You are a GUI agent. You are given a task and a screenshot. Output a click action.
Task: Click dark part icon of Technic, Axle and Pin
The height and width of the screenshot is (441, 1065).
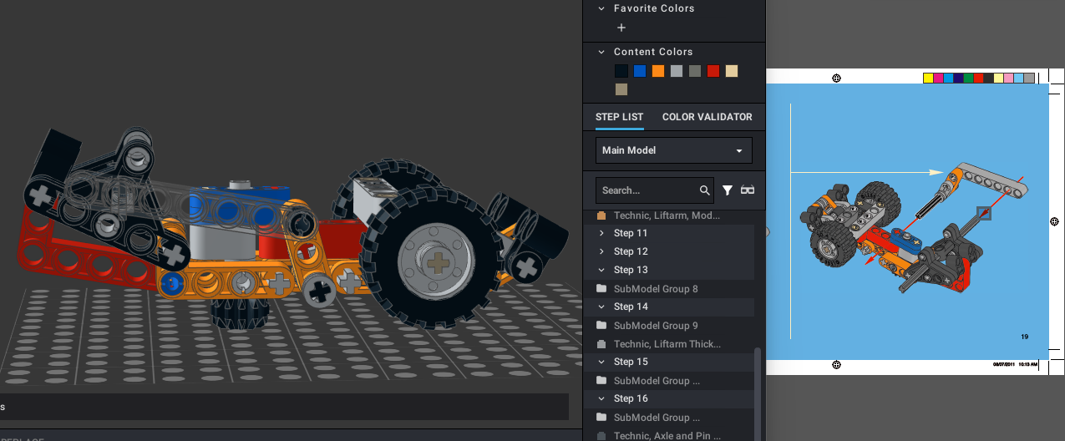601,436
